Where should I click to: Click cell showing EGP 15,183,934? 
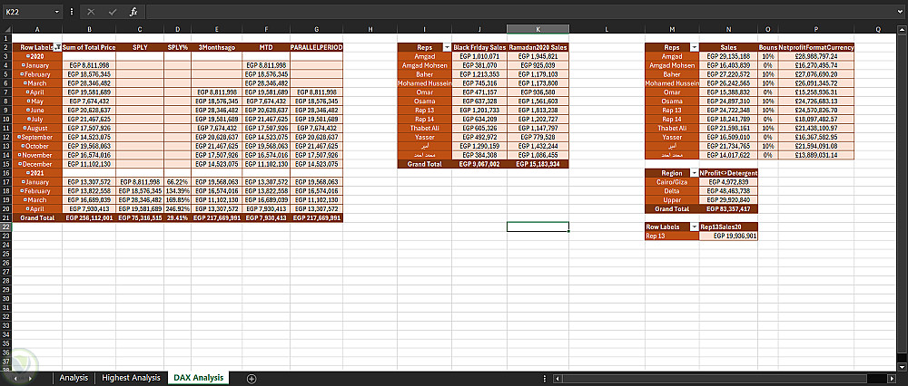(x=538, y=164)
